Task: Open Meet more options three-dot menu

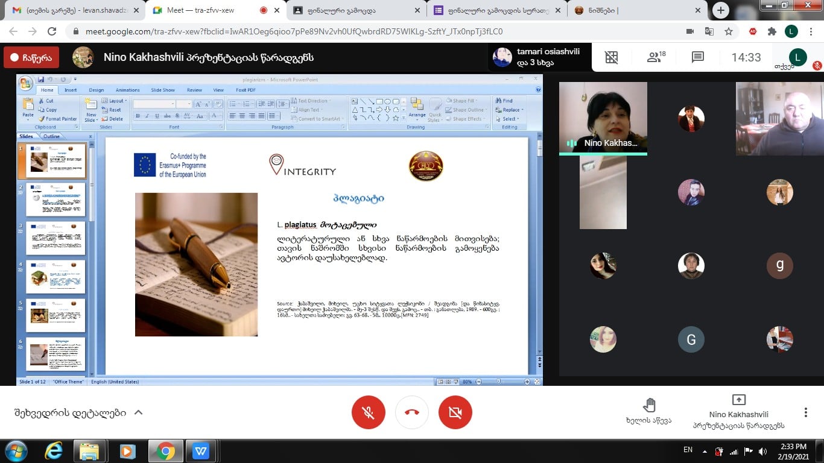Action: pyautogui.click(x=805, y=412)
